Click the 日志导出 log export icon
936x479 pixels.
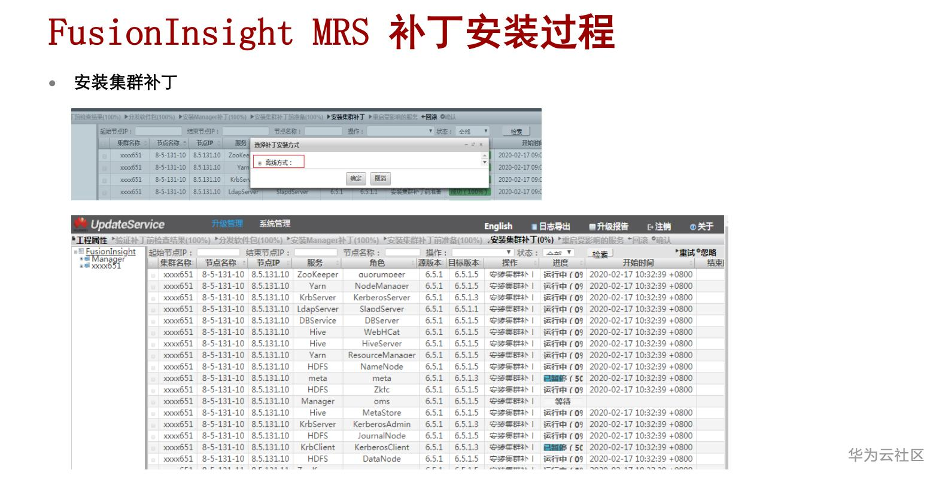(534, 227)
